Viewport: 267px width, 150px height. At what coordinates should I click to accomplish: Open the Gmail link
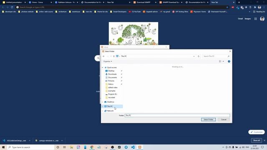point(240,19)
